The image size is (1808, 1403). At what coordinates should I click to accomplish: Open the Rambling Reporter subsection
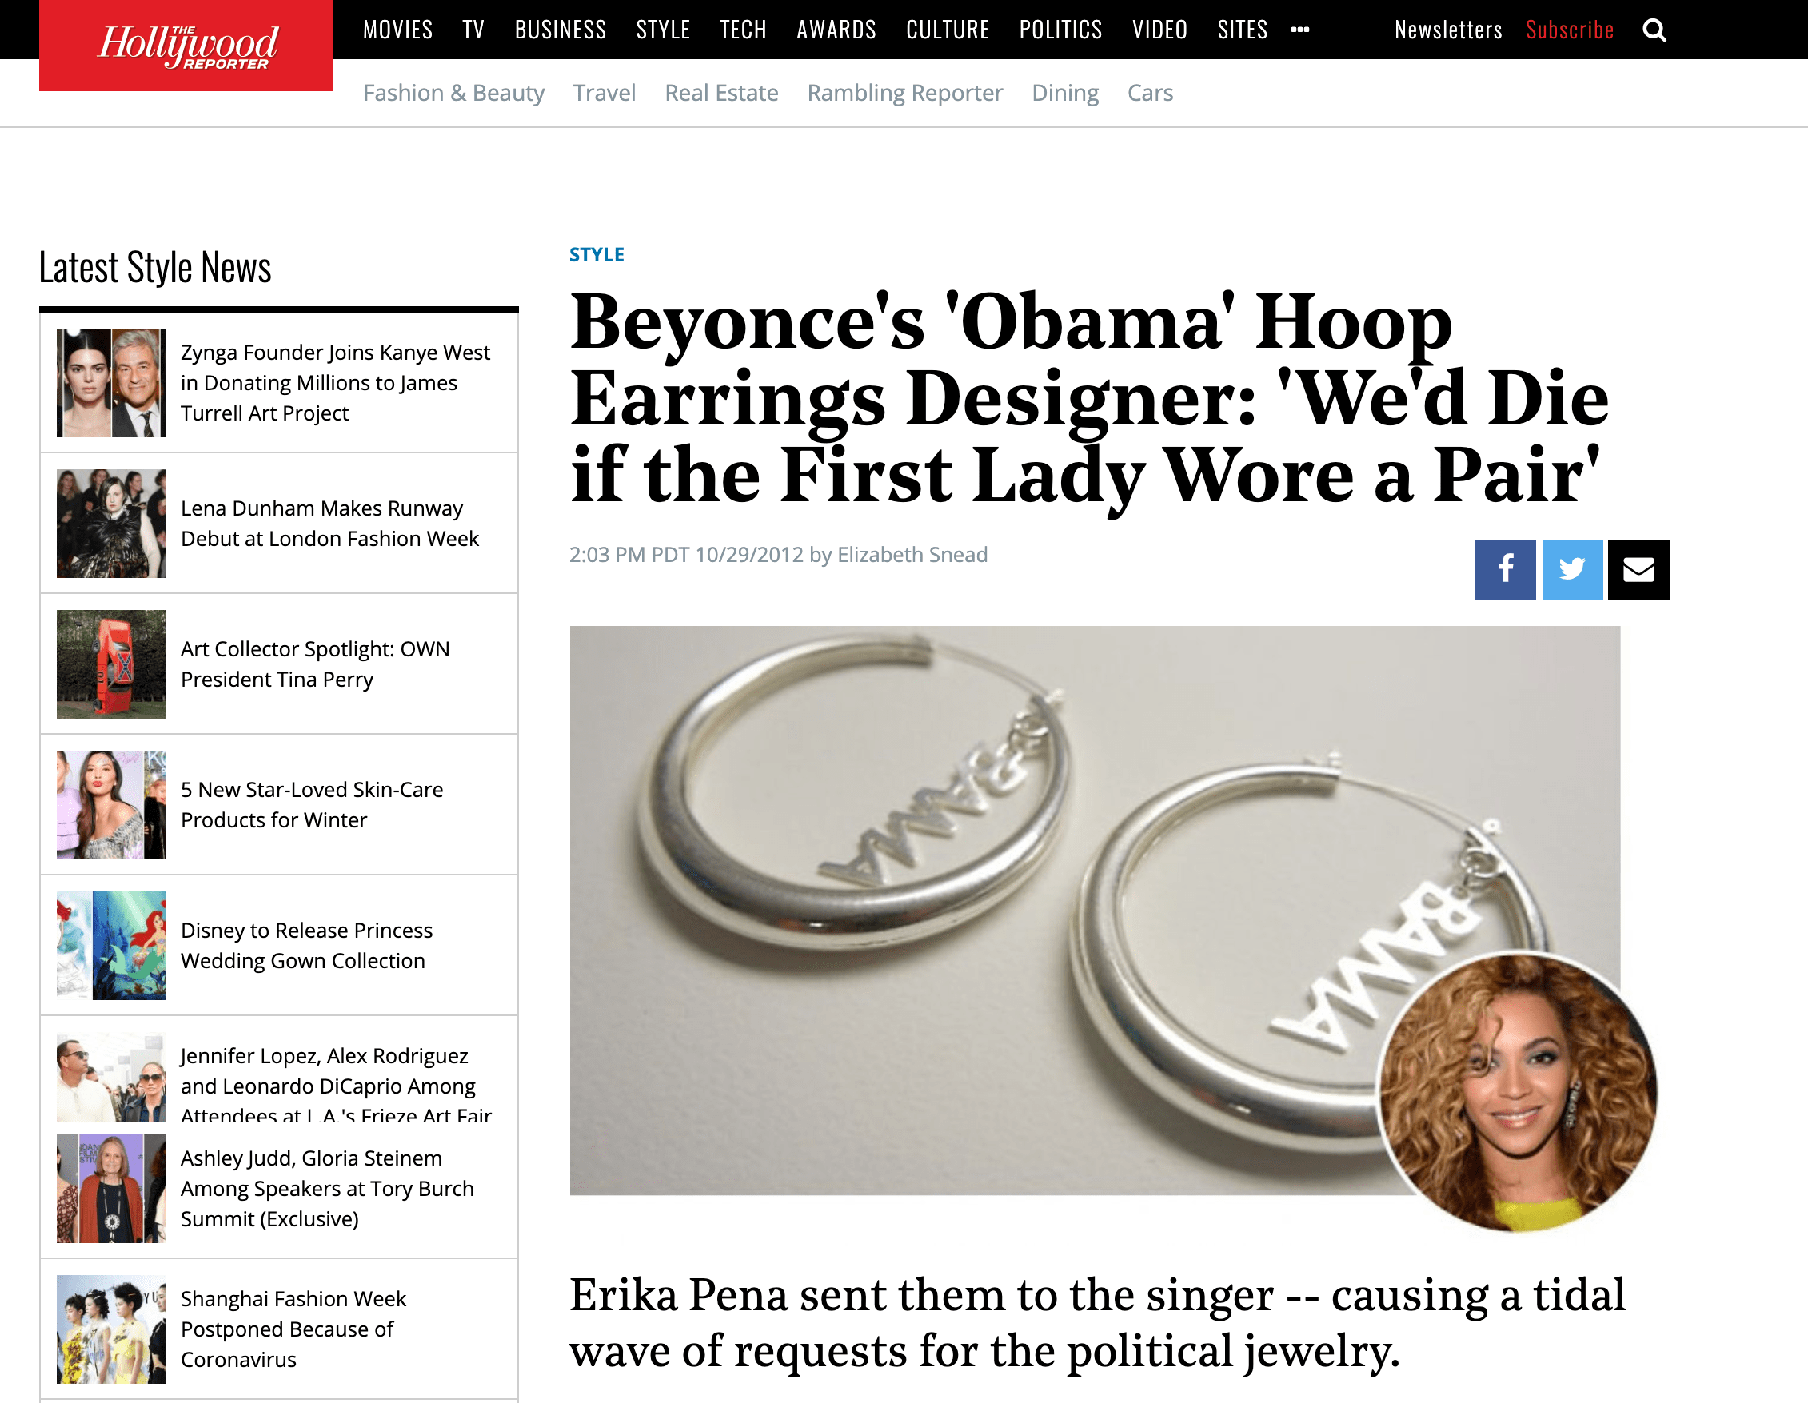click(x=905, y=93)
